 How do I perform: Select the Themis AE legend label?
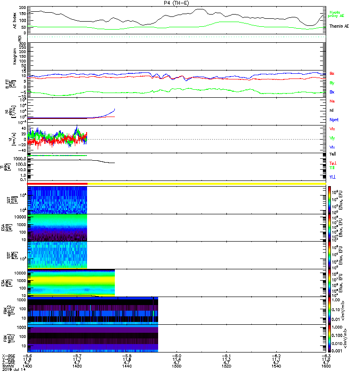tap(339, 26)
